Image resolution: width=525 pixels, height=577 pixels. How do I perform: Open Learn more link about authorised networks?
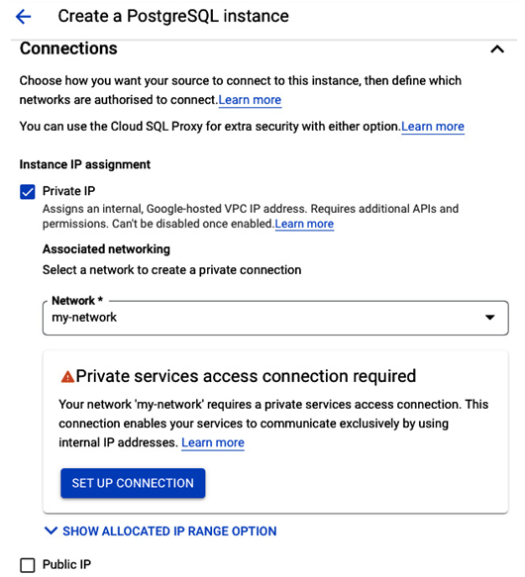point(250,100)
